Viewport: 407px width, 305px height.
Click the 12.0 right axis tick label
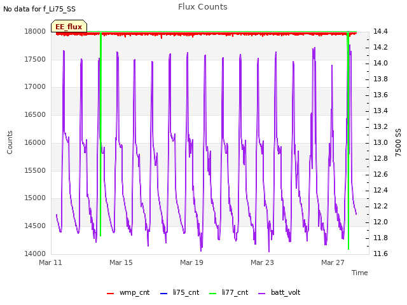tap(380, 222)
